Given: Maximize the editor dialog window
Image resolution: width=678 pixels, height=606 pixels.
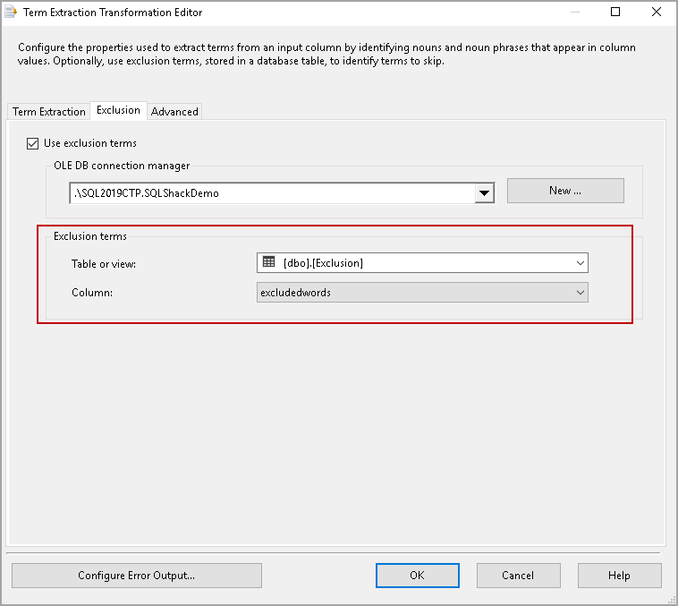Looking at the screenshot, I should (x=615, y=13).
